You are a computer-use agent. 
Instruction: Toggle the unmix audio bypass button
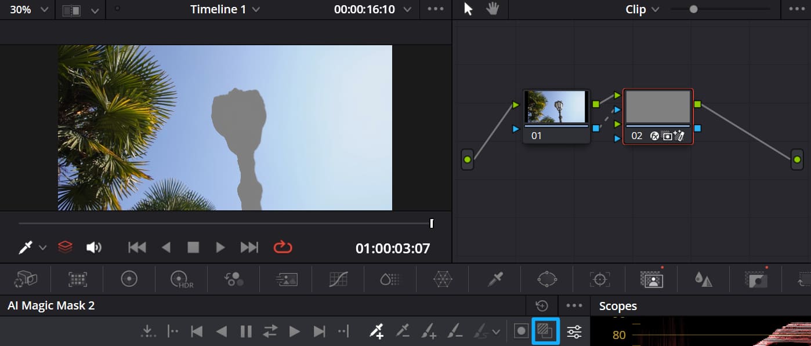click(x=95, y=247)
